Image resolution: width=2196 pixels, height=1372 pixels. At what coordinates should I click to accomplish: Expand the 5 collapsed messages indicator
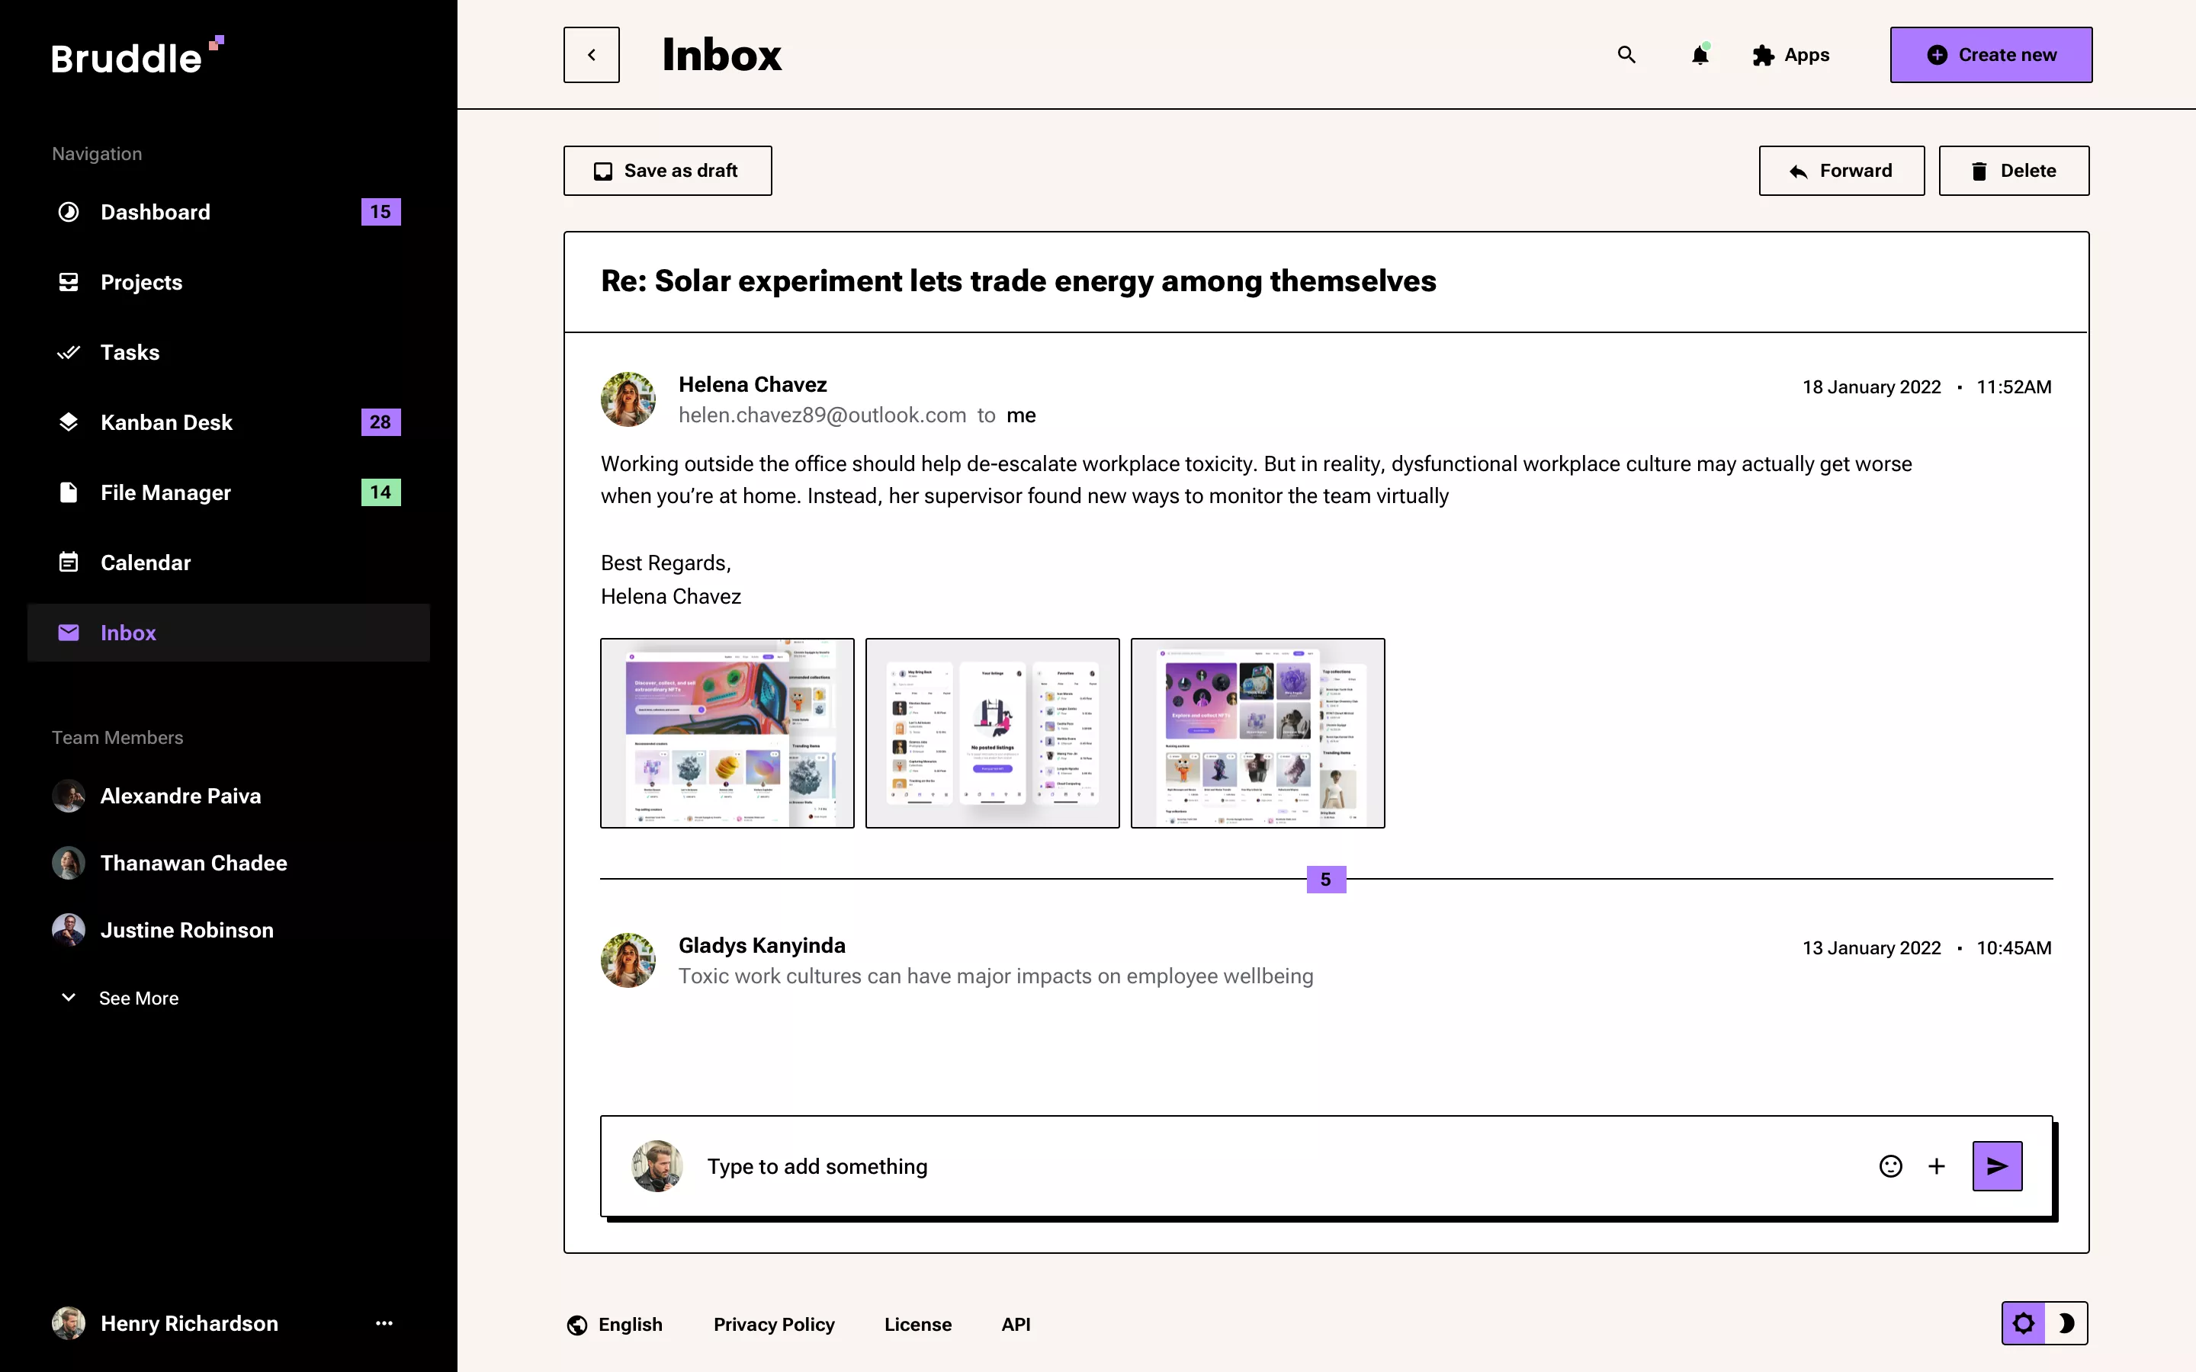1326,878
